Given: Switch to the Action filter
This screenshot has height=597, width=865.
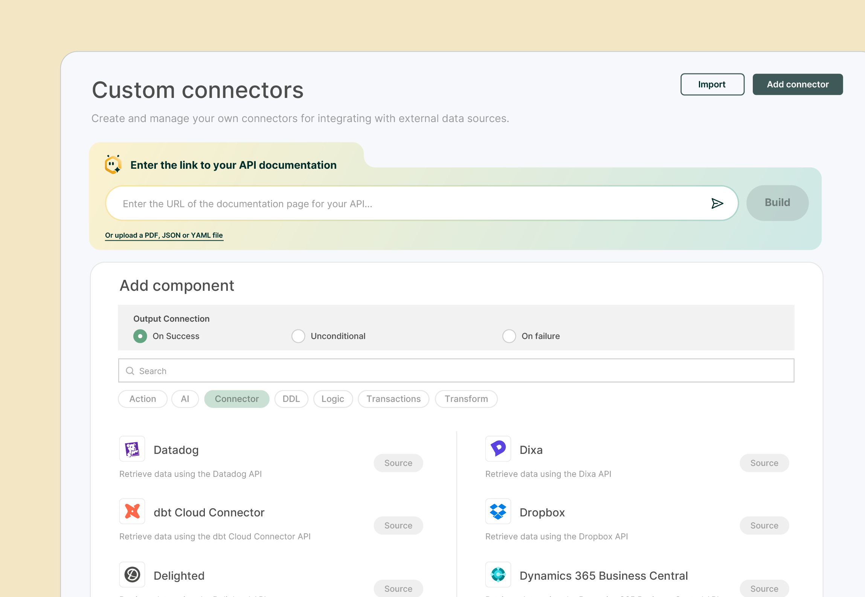Looking at the screenshot, I should (x=142, y=399).
